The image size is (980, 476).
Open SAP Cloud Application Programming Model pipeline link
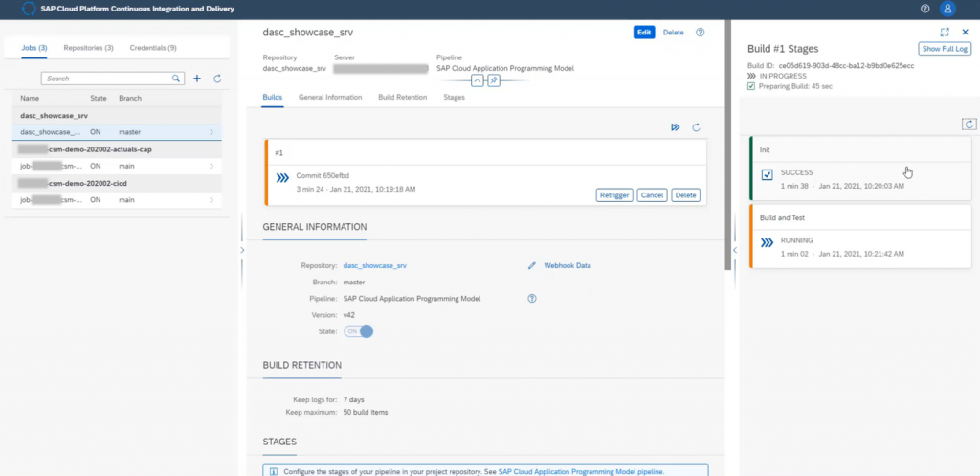click(x=580, y=472)
